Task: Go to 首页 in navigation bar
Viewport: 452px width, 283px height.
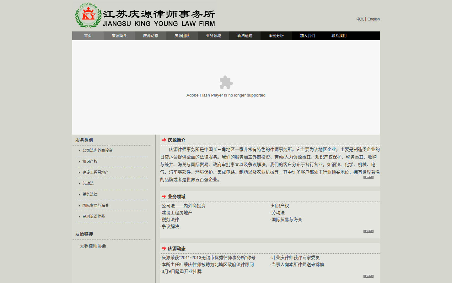Action: click(88, 36)
